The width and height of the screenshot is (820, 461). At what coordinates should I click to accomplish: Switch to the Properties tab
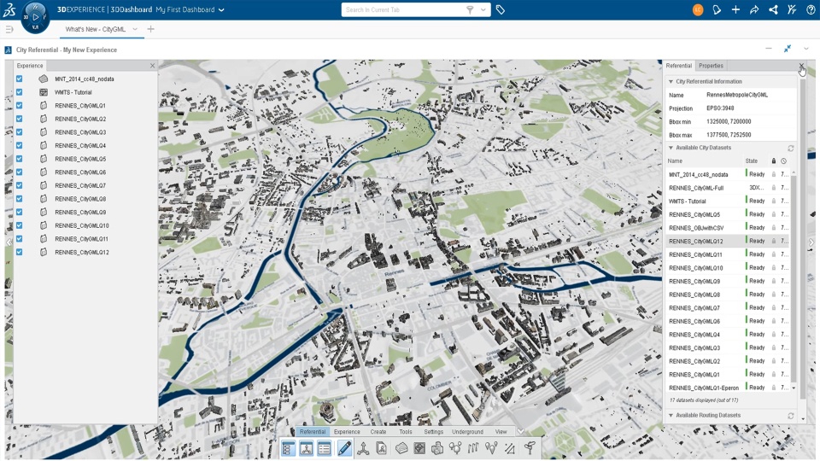pos(711,66)
